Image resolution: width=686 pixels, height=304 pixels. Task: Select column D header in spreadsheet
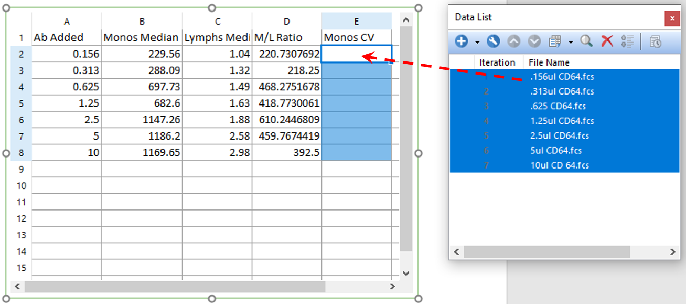(287, 21)
